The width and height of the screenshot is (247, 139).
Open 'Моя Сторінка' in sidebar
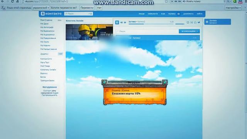click(46, 20)
